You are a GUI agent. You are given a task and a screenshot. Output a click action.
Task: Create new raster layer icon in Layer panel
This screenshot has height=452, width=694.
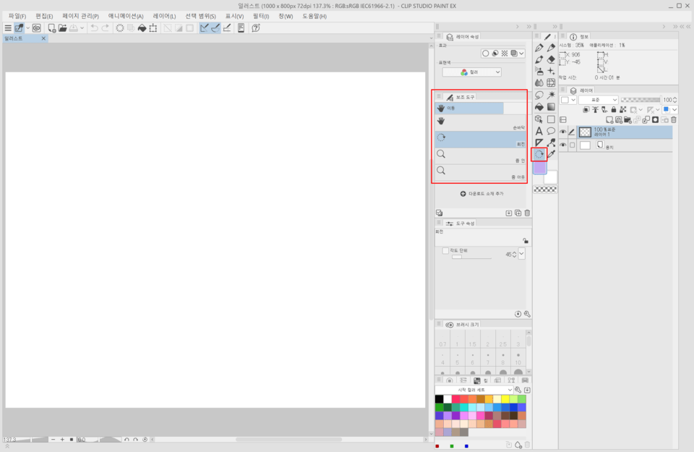[609, 120]
